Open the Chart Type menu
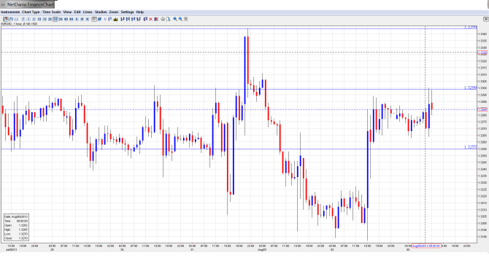 [31, 12]
